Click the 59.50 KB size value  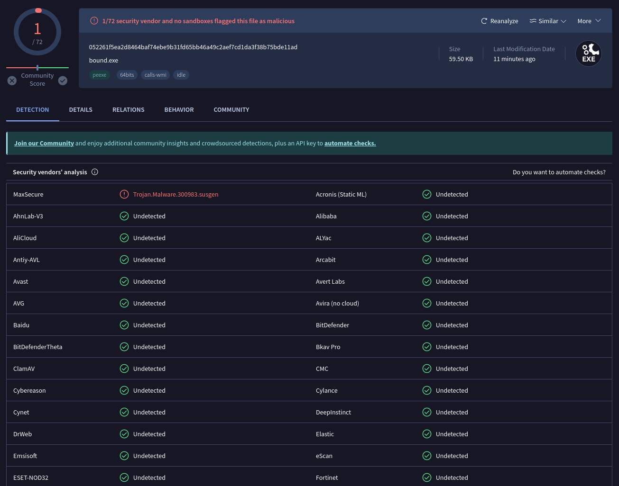coord(461,59)
